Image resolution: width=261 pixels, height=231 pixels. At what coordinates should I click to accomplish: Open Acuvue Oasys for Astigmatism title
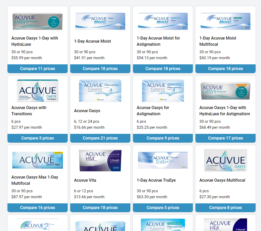click(153, 111)
